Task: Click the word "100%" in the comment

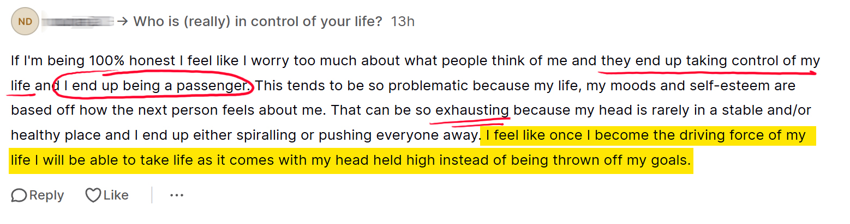Action: click(x=107, y=60)
